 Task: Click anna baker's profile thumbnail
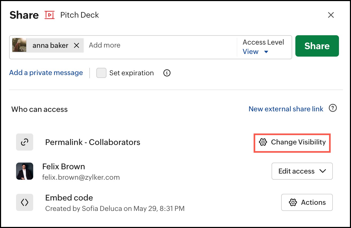(19, 45)
